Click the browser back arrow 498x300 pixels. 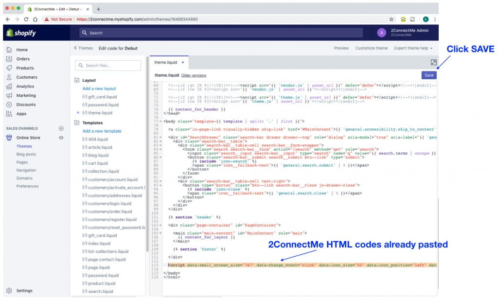pos(8,19)
